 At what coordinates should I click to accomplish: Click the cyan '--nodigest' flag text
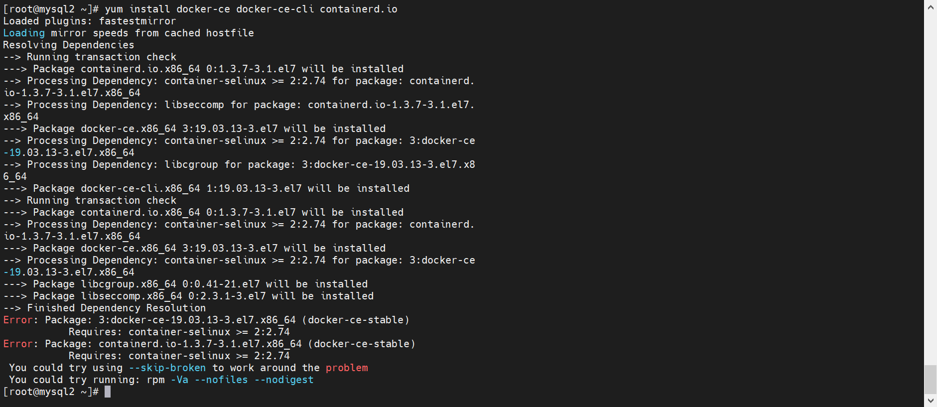tap(284, 380)
